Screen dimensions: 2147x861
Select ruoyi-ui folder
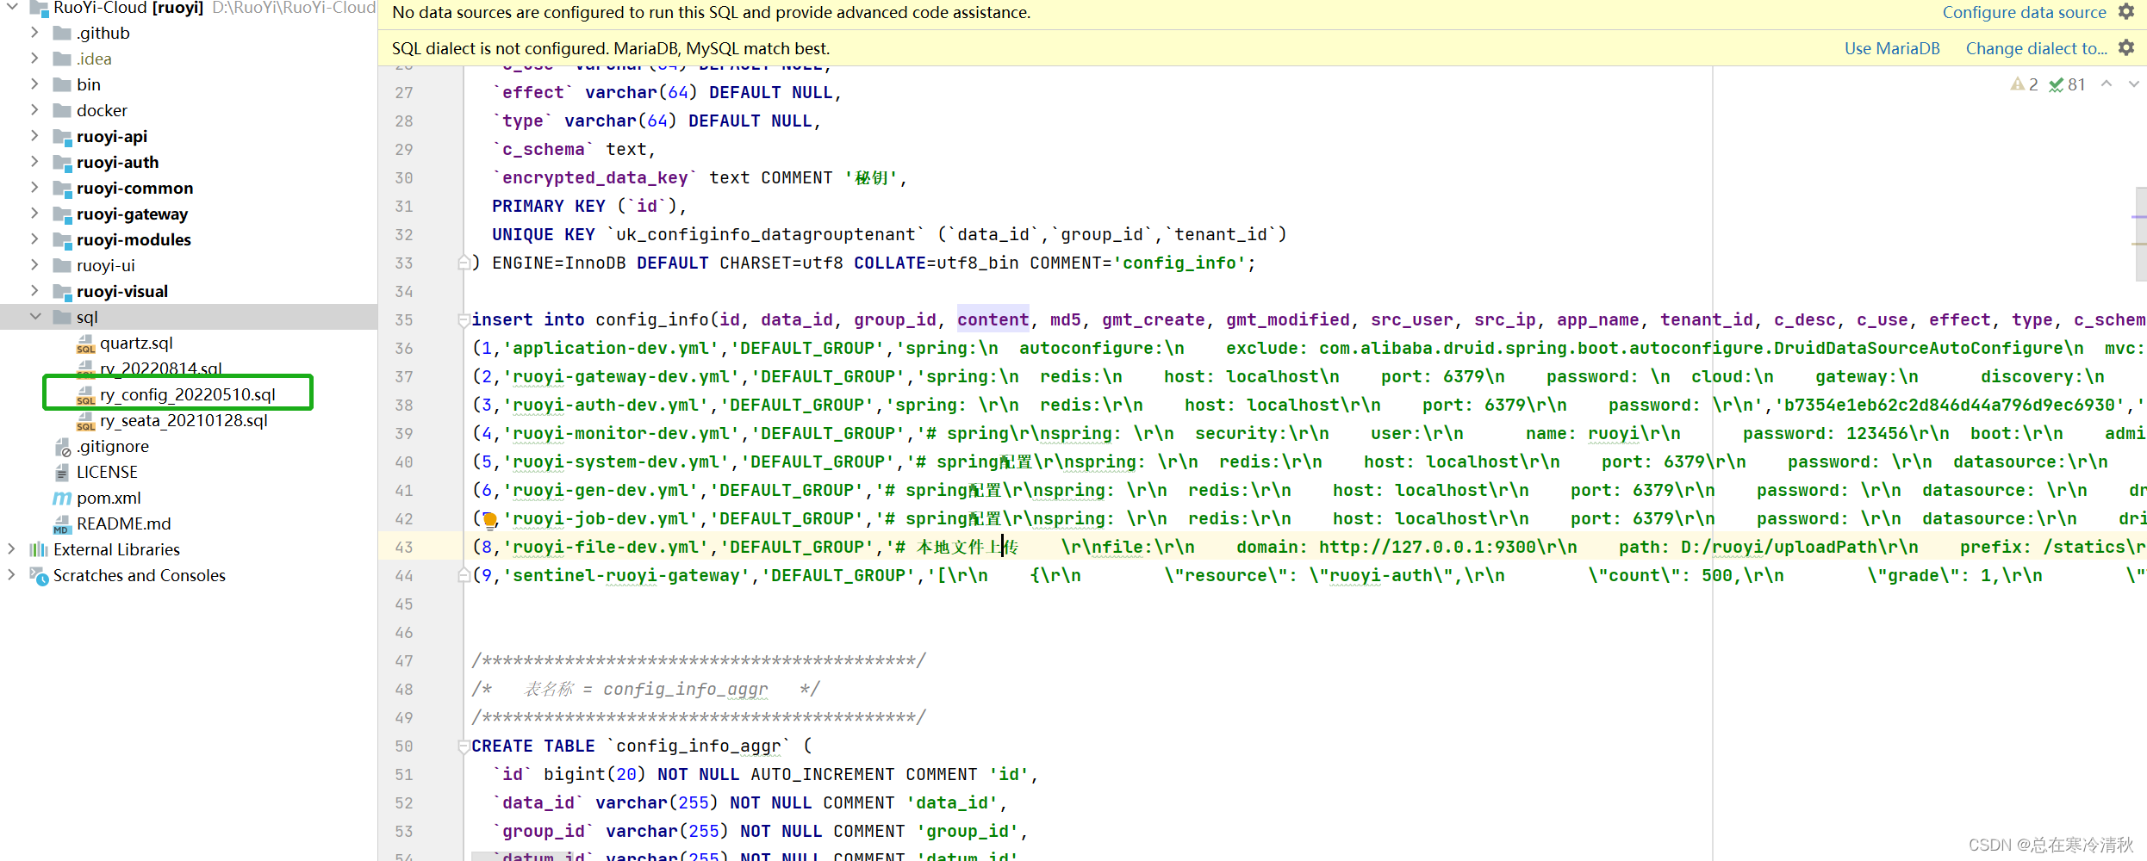[106, 265]
